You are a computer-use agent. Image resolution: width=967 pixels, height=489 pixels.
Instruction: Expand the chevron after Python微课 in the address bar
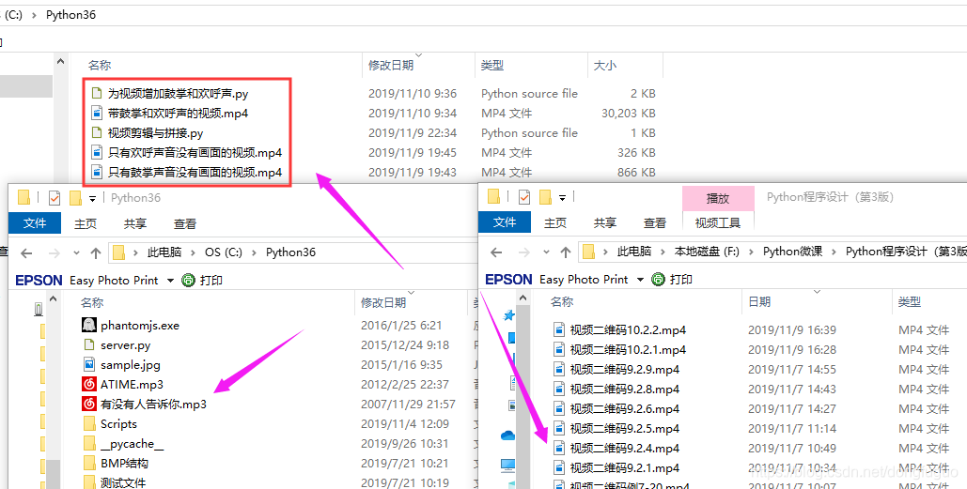tap(834, 252)
